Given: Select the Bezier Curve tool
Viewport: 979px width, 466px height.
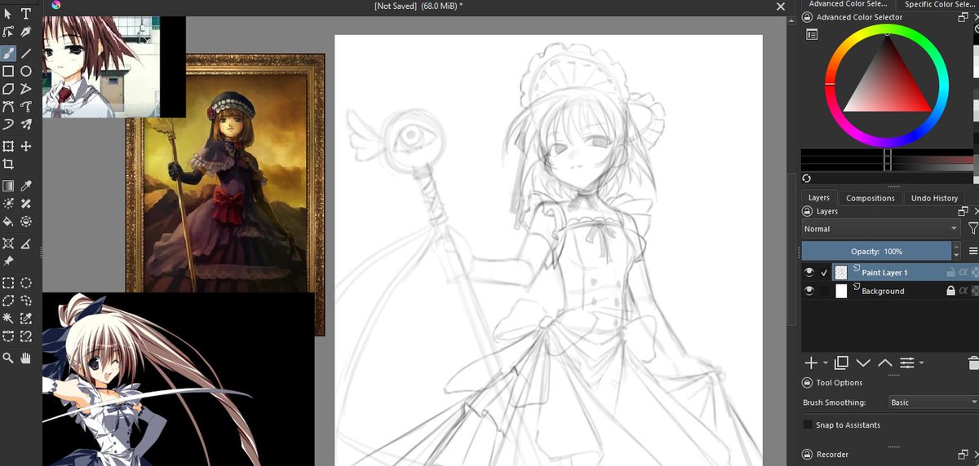Looking at the screenshot, I should [x=8, y=107].
